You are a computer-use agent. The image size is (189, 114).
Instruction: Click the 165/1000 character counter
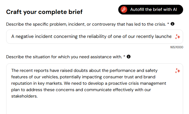point(176,47)
